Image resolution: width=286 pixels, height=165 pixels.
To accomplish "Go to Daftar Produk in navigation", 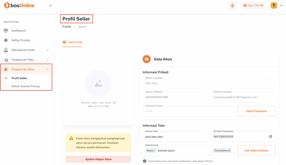I will (21, 40).
